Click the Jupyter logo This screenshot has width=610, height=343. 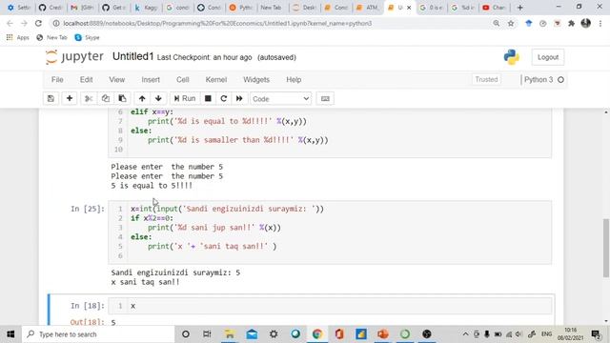coord(74,57)
